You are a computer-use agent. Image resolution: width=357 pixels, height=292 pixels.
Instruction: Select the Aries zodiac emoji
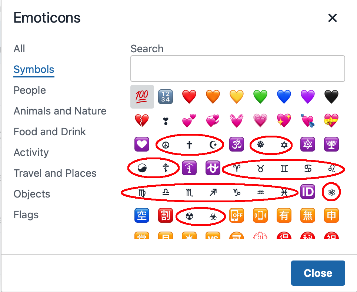pyautogui.click(x=237, y=168)
